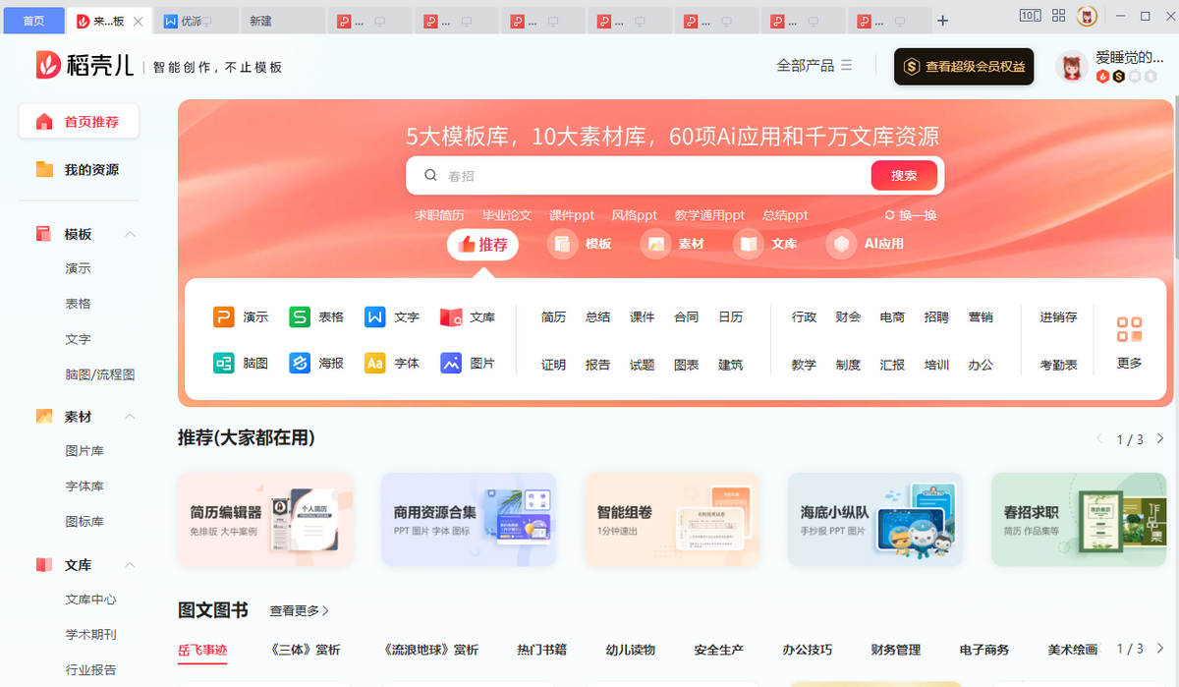Open the 海底小纵队 card
The image size is (1179, 687).
click(875, 519)
